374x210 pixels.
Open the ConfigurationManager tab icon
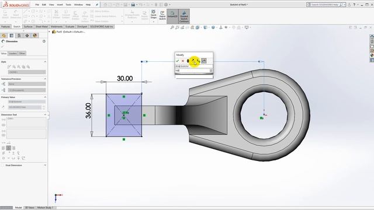[19, 36]
